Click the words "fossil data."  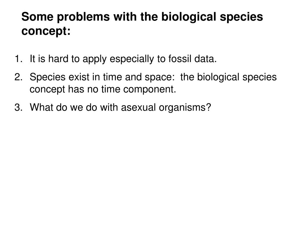tap(192, 59)
